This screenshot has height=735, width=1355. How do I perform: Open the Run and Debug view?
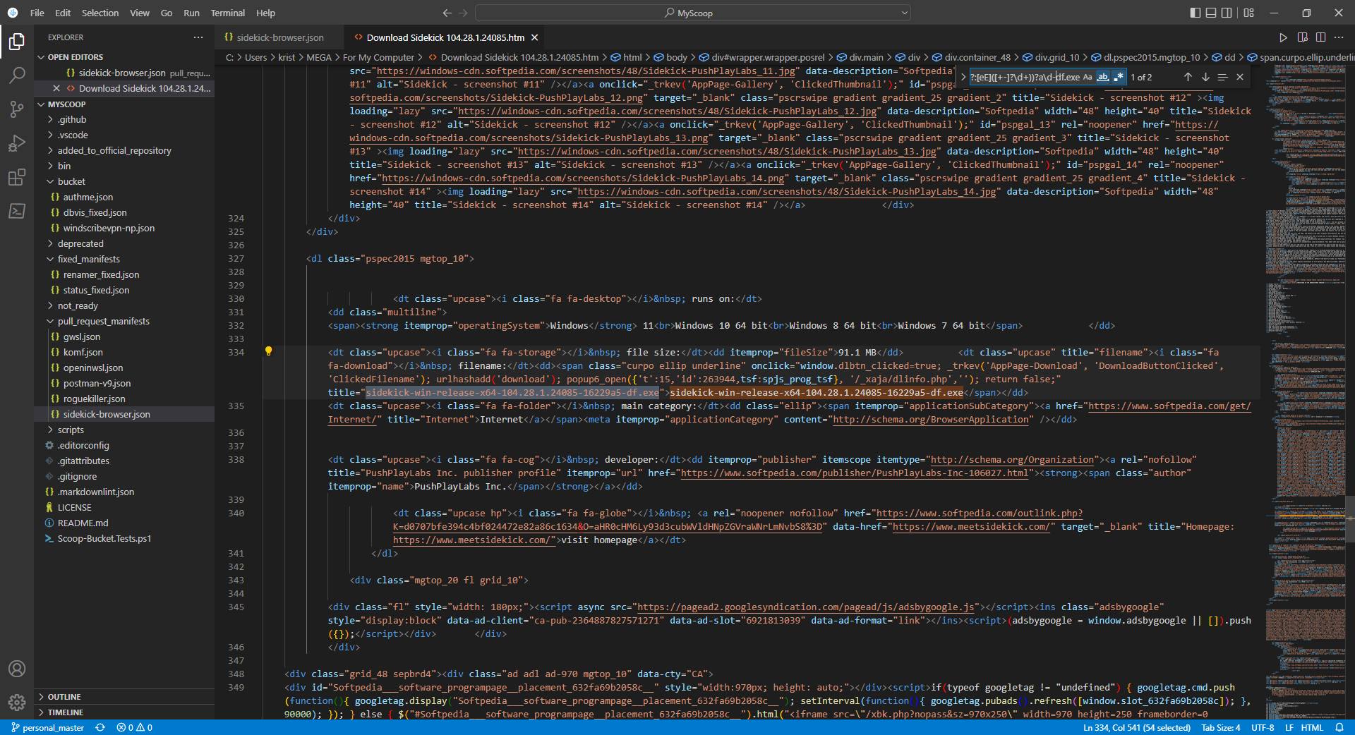pos(17,143)
